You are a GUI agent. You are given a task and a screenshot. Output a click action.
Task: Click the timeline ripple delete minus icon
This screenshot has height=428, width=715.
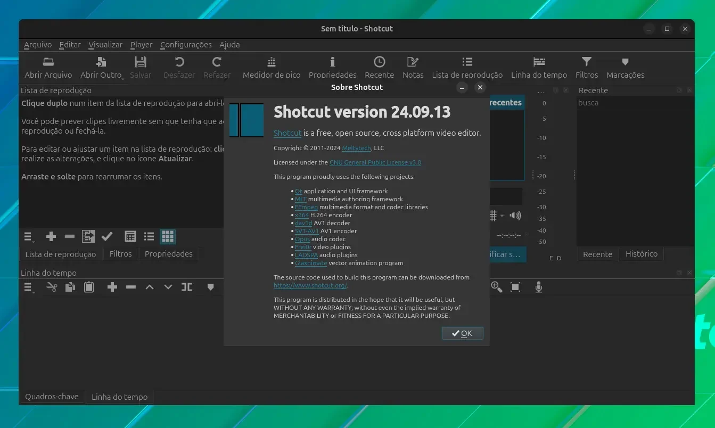coord(131,287)
